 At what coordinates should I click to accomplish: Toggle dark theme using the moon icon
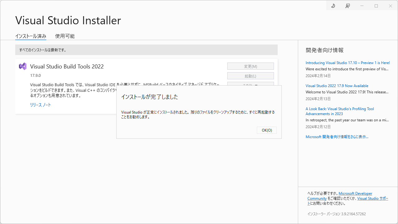(333, 6)
